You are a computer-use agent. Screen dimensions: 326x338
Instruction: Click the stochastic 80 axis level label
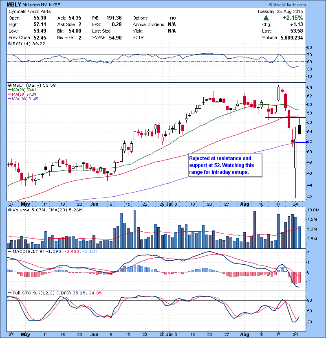point(309,300)
